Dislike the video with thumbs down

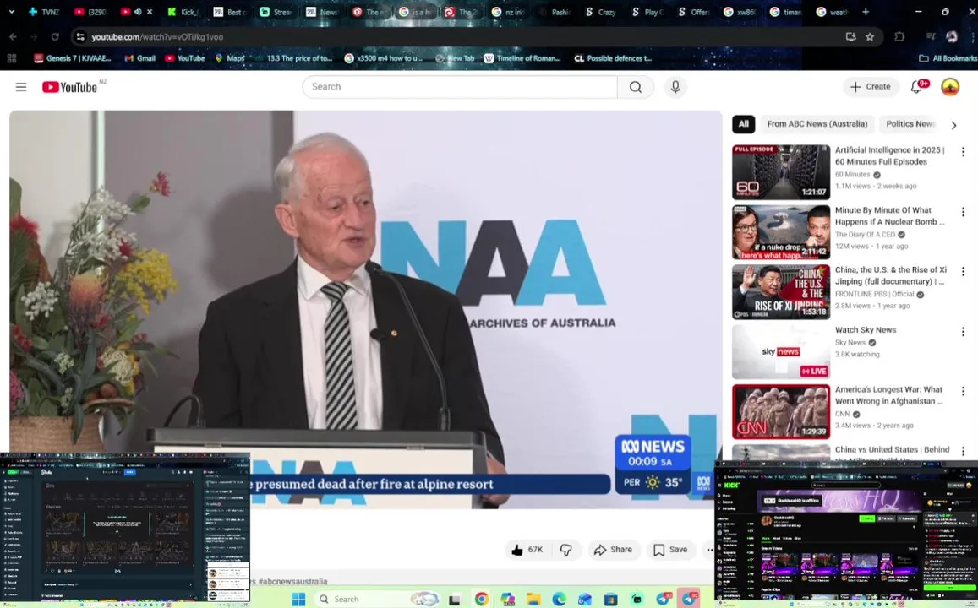coord(566,550)
